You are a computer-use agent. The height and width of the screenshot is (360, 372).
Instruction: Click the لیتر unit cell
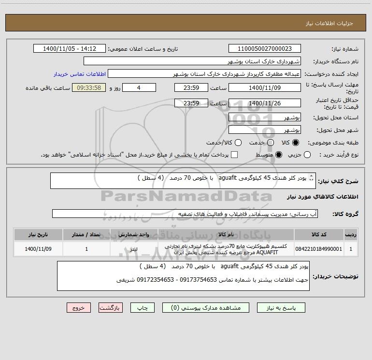(134, 249)
